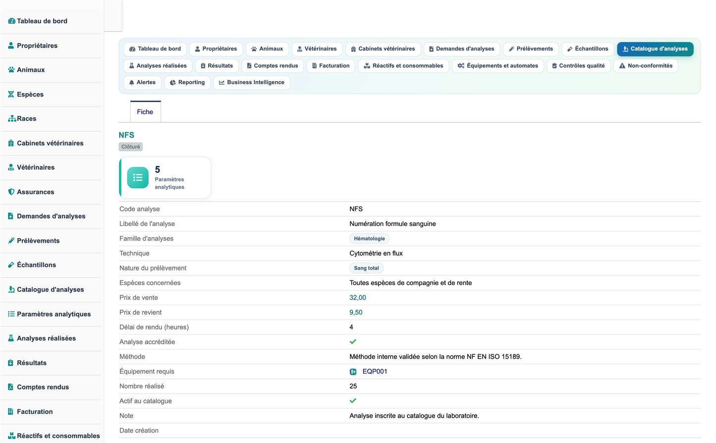Screen dimensions: 716x443
Task: Click the Prix de vente value 32,00
Action: click(358, 298)
